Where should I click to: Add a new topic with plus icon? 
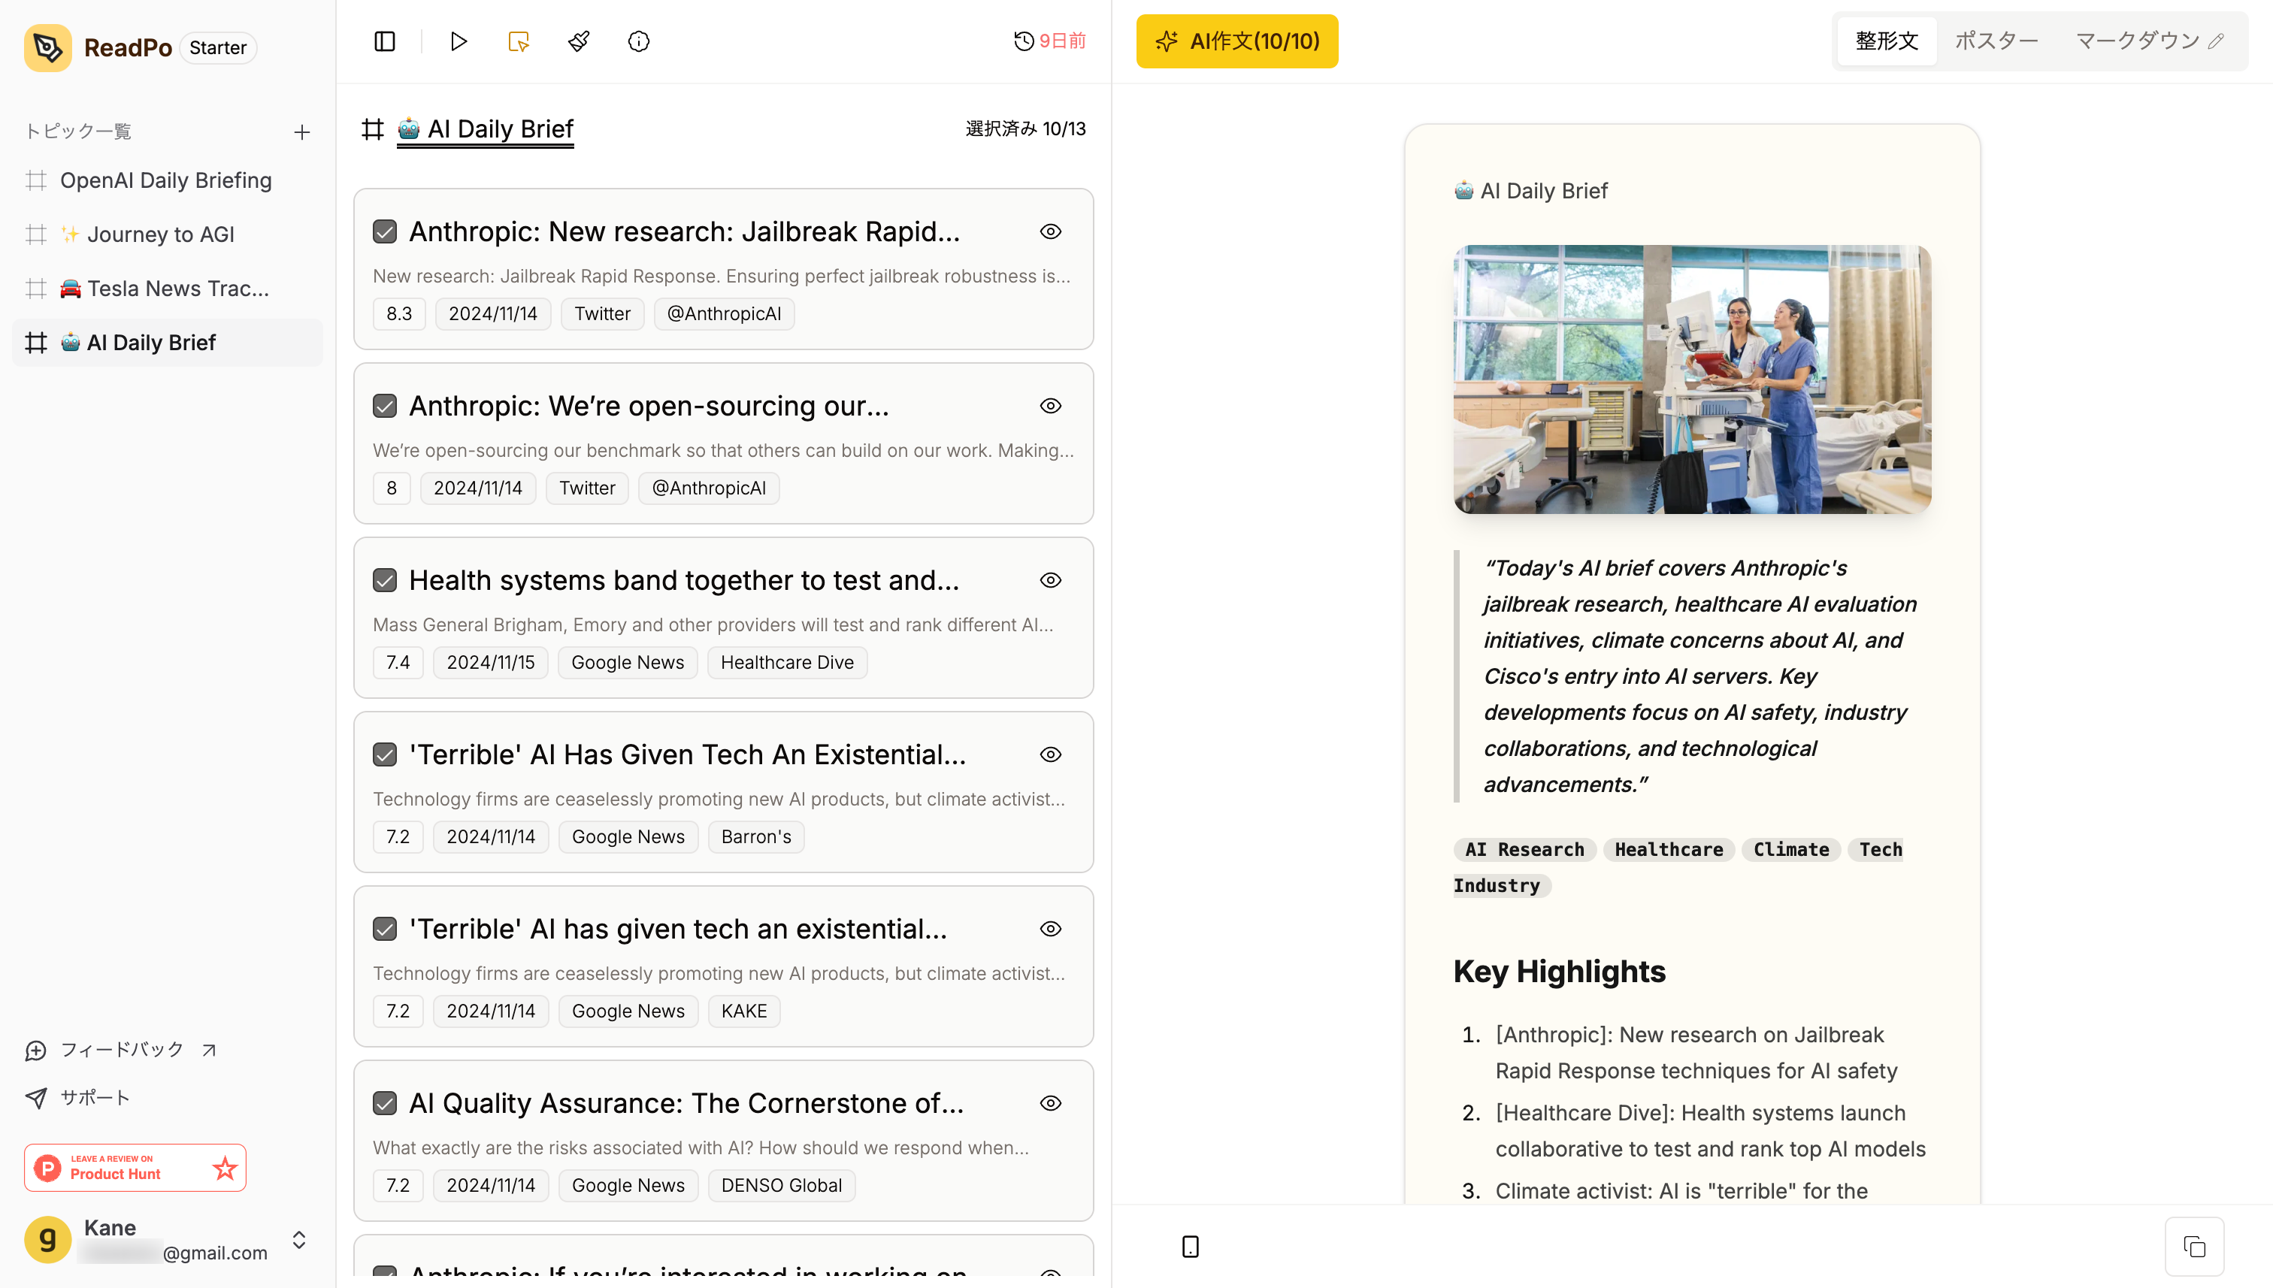(301, 132)
